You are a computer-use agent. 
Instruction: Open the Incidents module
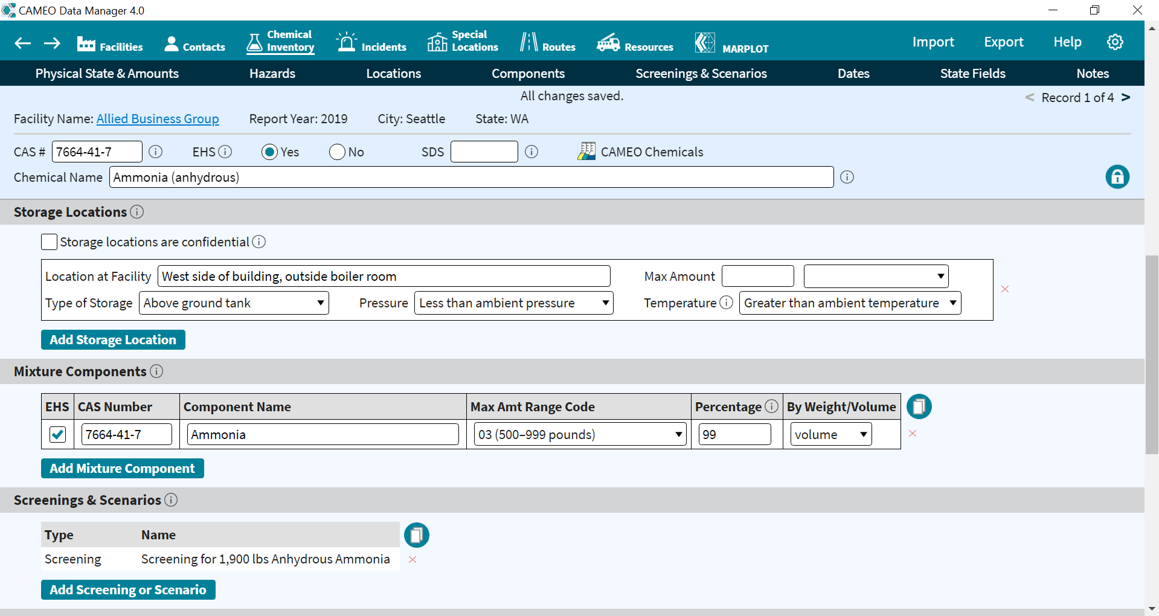coord(371,43)
